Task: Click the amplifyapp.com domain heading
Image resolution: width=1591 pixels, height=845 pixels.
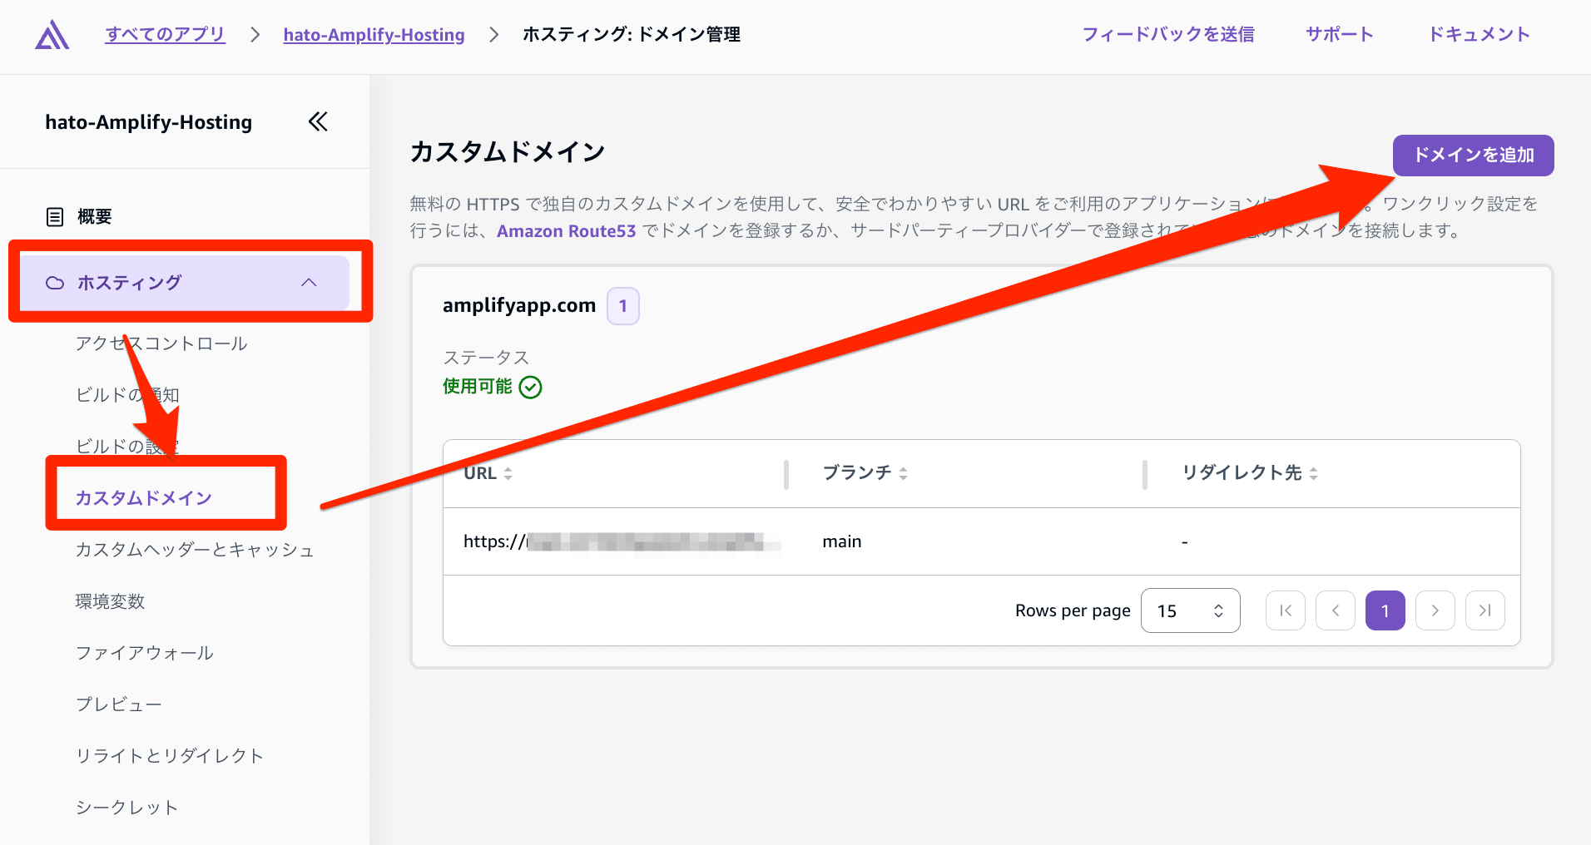Action: 519,305
